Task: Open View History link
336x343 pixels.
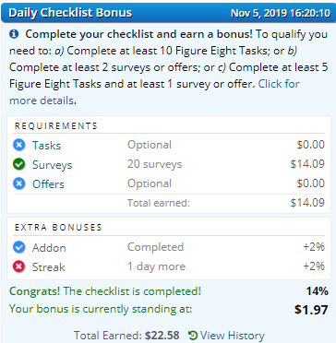Action: 233,336
